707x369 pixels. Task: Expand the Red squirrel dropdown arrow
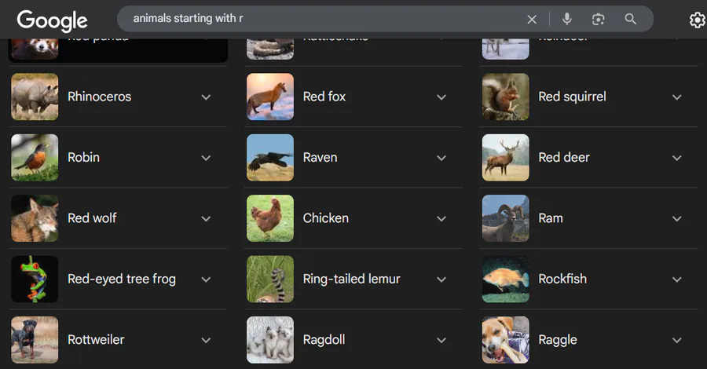[676, 97]
